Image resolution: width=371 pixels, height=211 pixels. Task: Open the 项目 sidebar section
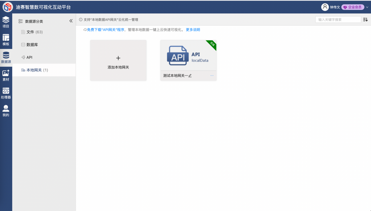click(6, 22)
